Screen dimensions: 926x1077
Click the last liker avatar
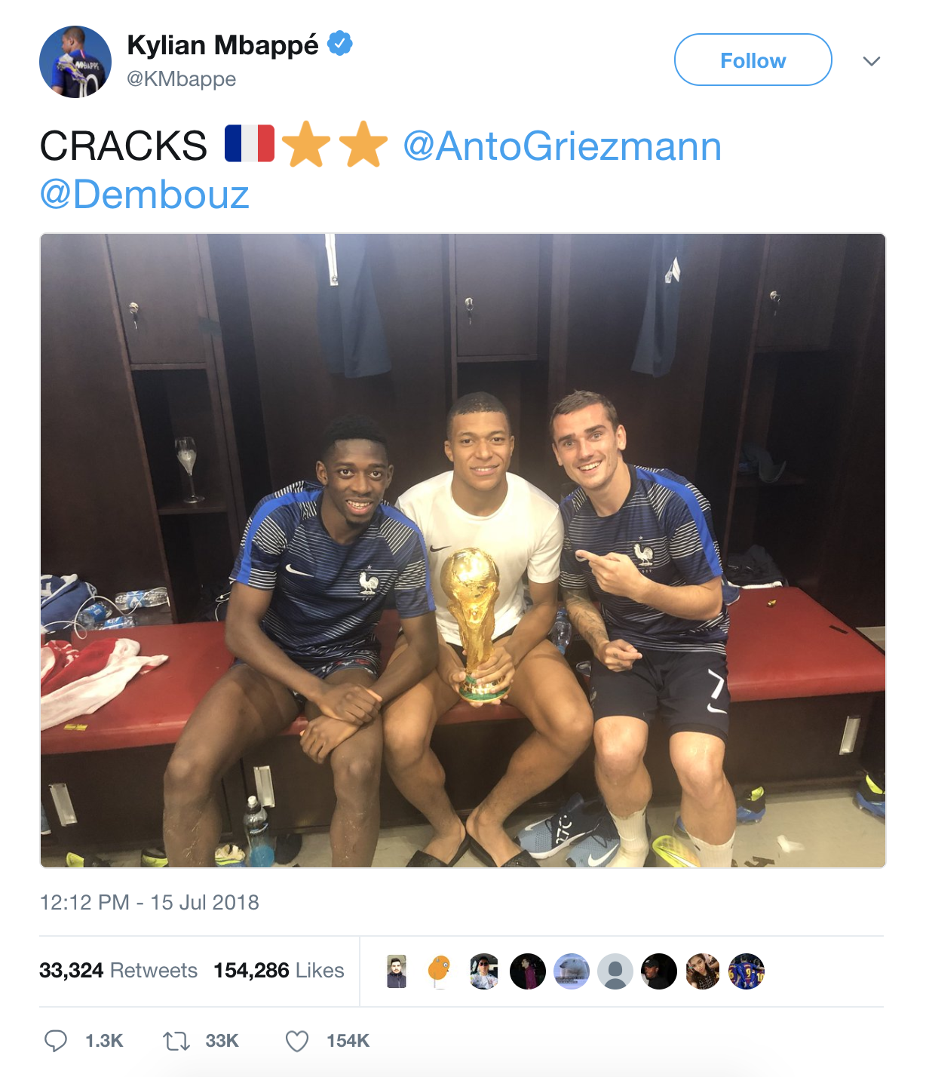coord(747,971)
